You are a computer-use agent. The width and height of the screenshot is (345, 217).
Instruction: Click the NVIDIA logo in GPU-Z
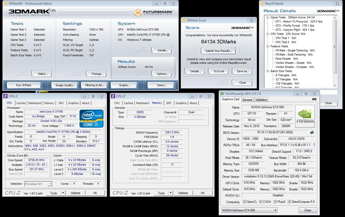pyautogui.click(x=305, y=116)
